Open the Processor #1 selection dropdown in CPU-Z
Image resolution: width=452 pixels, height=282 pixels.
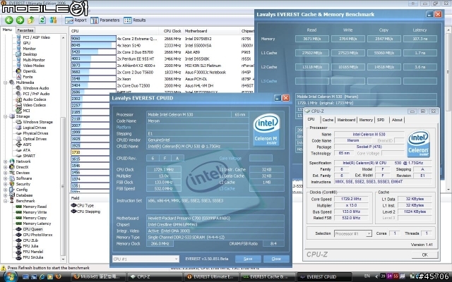(353, 233)
